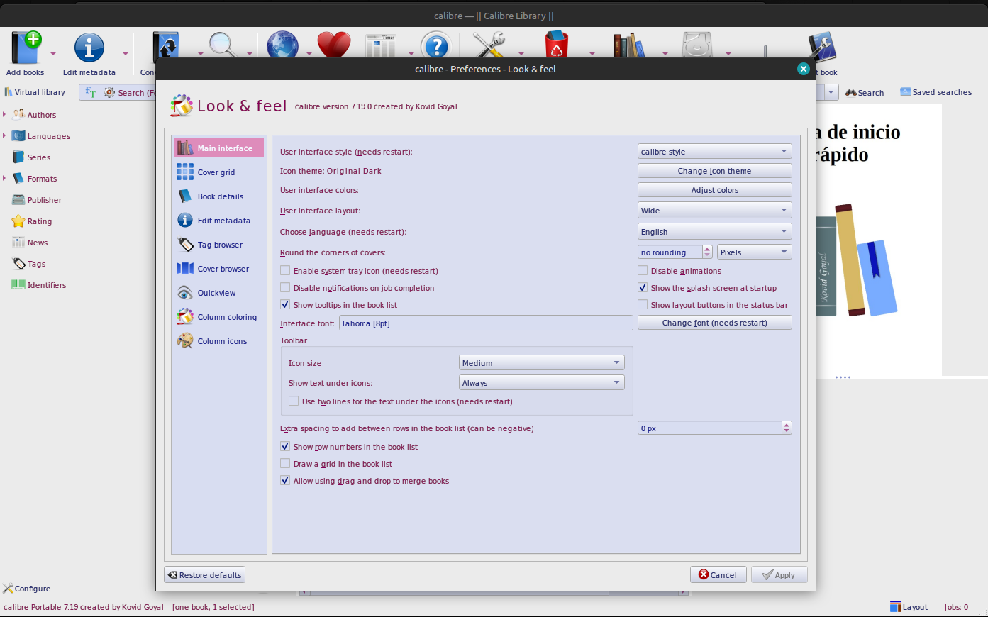Click the red heart Donate icon
988x617 pixels.
334,44
